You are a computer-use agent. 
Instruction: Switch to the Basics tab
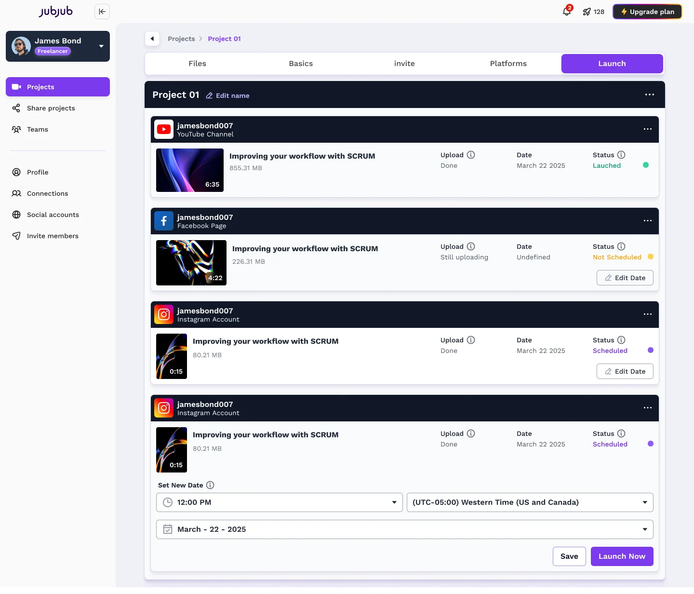point(301,63)
